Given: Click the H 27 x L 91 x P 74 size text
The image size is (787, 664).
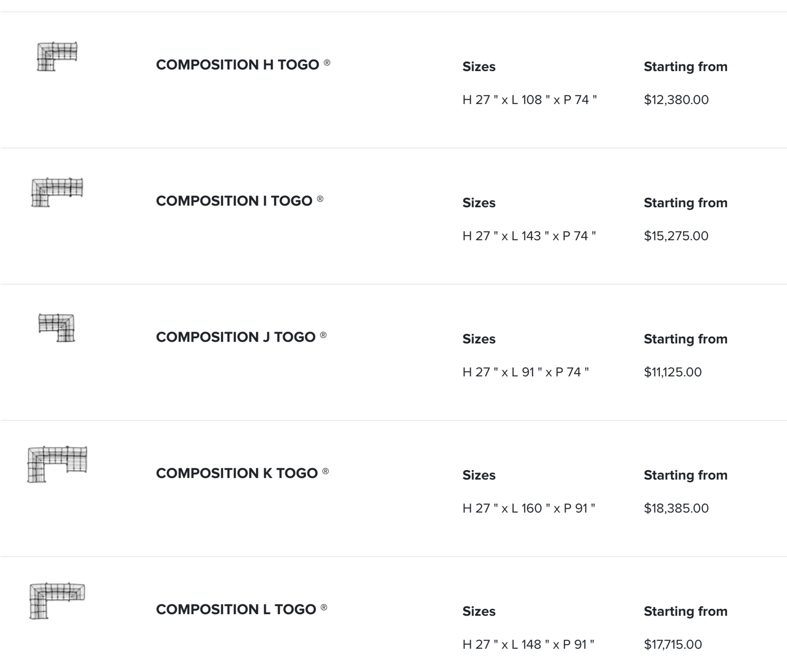Looking at the screenshot, I should [525, 372].
